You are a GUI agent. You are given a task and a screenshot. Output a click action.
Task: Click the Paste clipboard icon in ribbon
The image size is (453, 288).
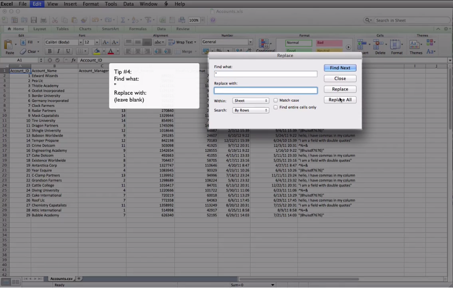point(8,45)
